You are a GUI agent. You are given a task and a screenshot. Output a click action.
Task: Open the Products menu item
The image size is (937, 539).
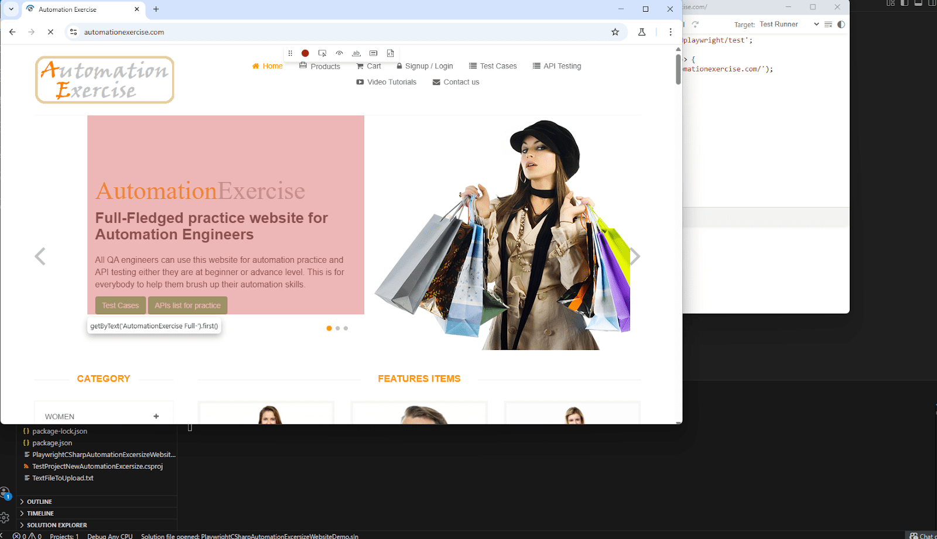tap(320, 66)
